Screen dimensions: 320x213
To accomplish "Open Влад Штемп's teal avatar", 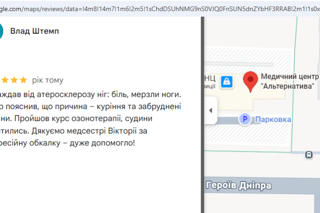I will coord(1,31).
